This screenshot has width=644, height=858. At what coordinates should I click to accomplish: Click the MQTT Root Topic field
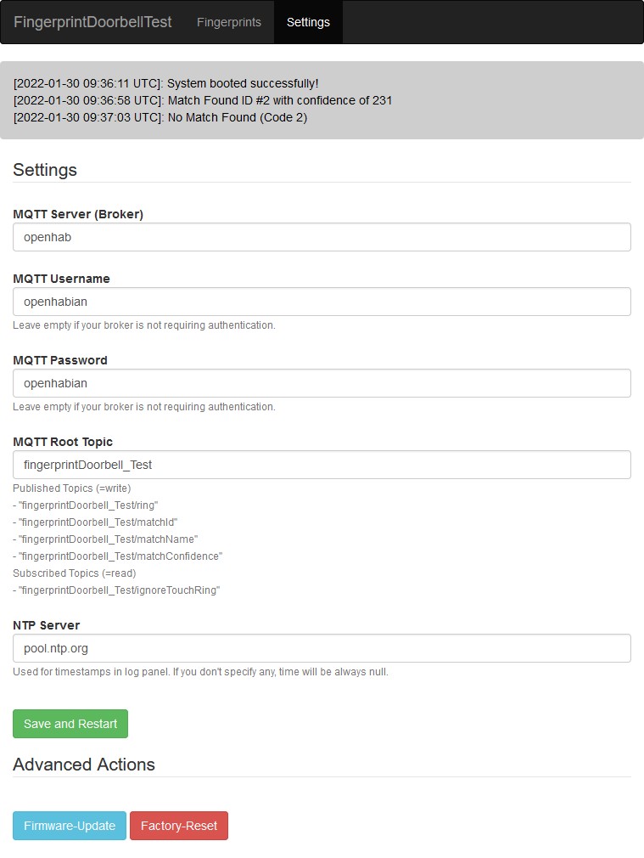coord(322,465)
